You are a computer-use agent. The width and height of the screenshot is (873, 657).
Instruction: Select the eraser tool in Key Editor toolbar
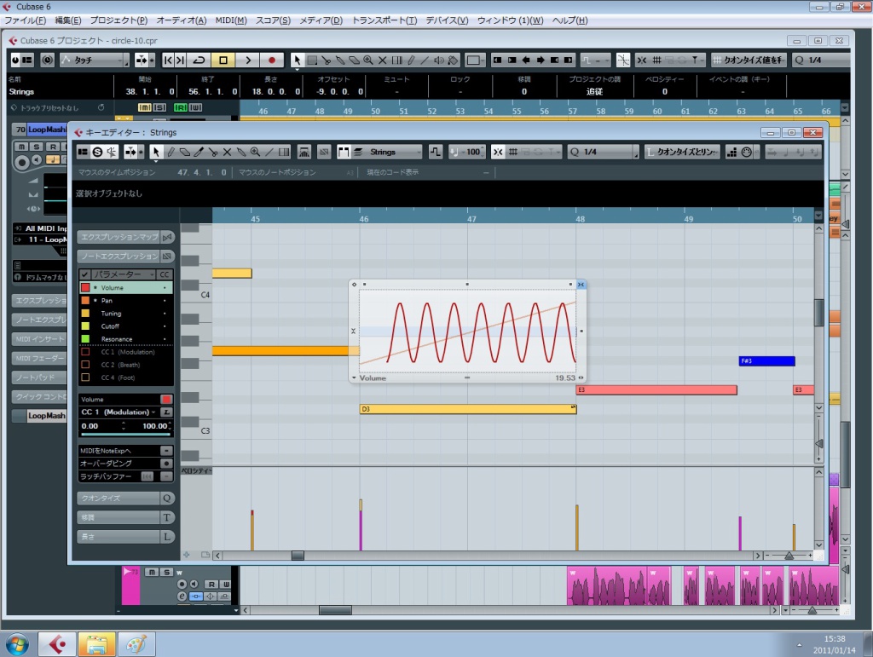(184, 152)
